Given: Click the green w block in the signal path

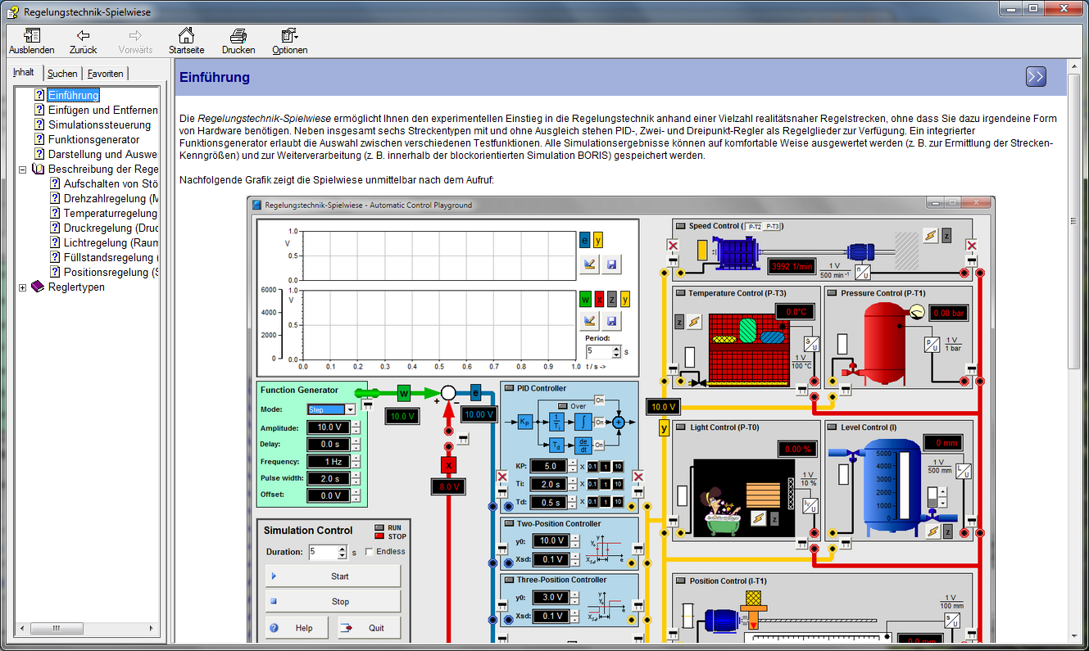Looking at the screenshot, I should point(403,393).
